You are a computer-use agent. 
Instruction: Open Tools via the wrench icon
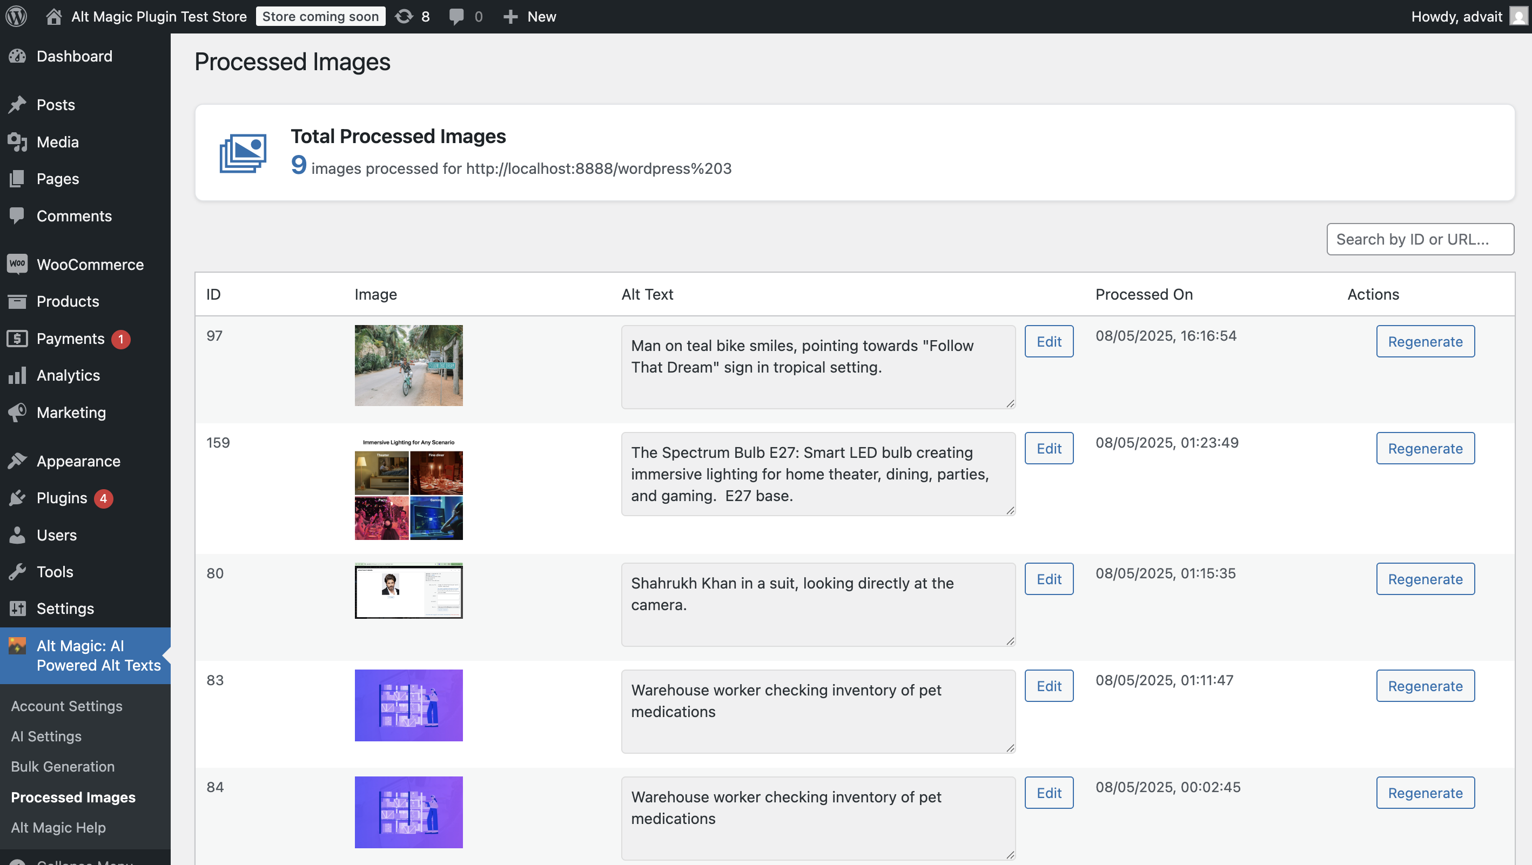[17, 571]
